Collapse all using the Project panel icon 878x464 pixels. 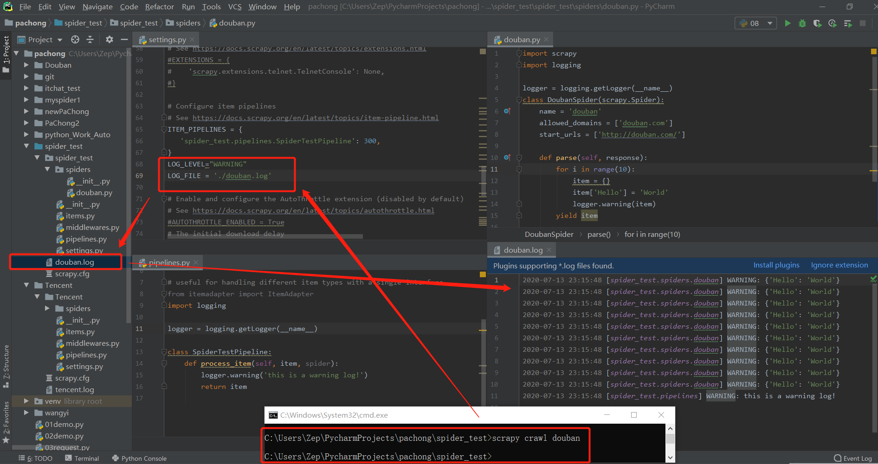[x=90, y=39]
